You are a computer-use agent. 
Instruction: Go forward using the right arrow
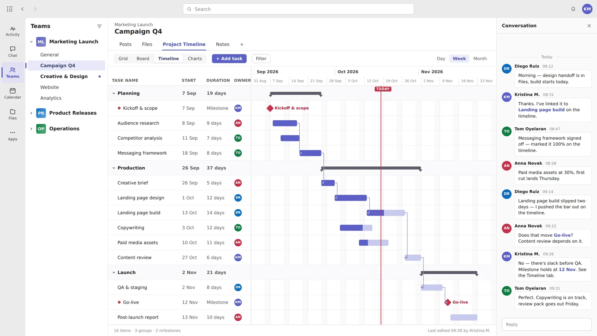click(35, 9)
